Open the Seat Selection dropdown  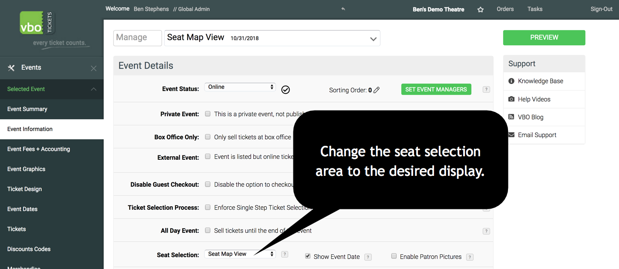(x=240, y=254)
